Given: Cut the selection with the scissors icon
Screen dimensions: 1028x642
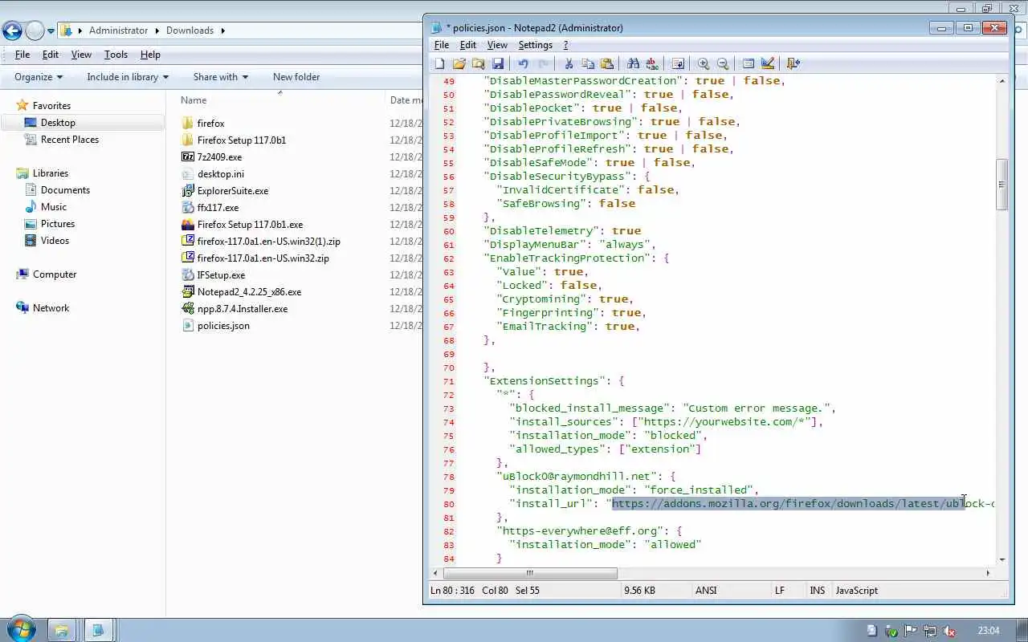Looking at the screenshot, I should 569,63.
